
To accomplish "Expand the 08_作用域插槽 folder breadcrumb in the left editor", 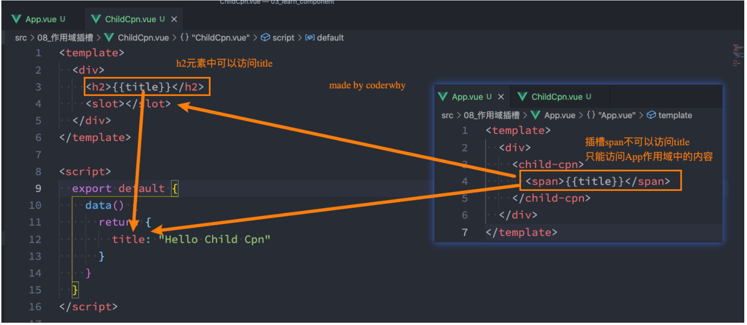I will (x=65, y=38).
